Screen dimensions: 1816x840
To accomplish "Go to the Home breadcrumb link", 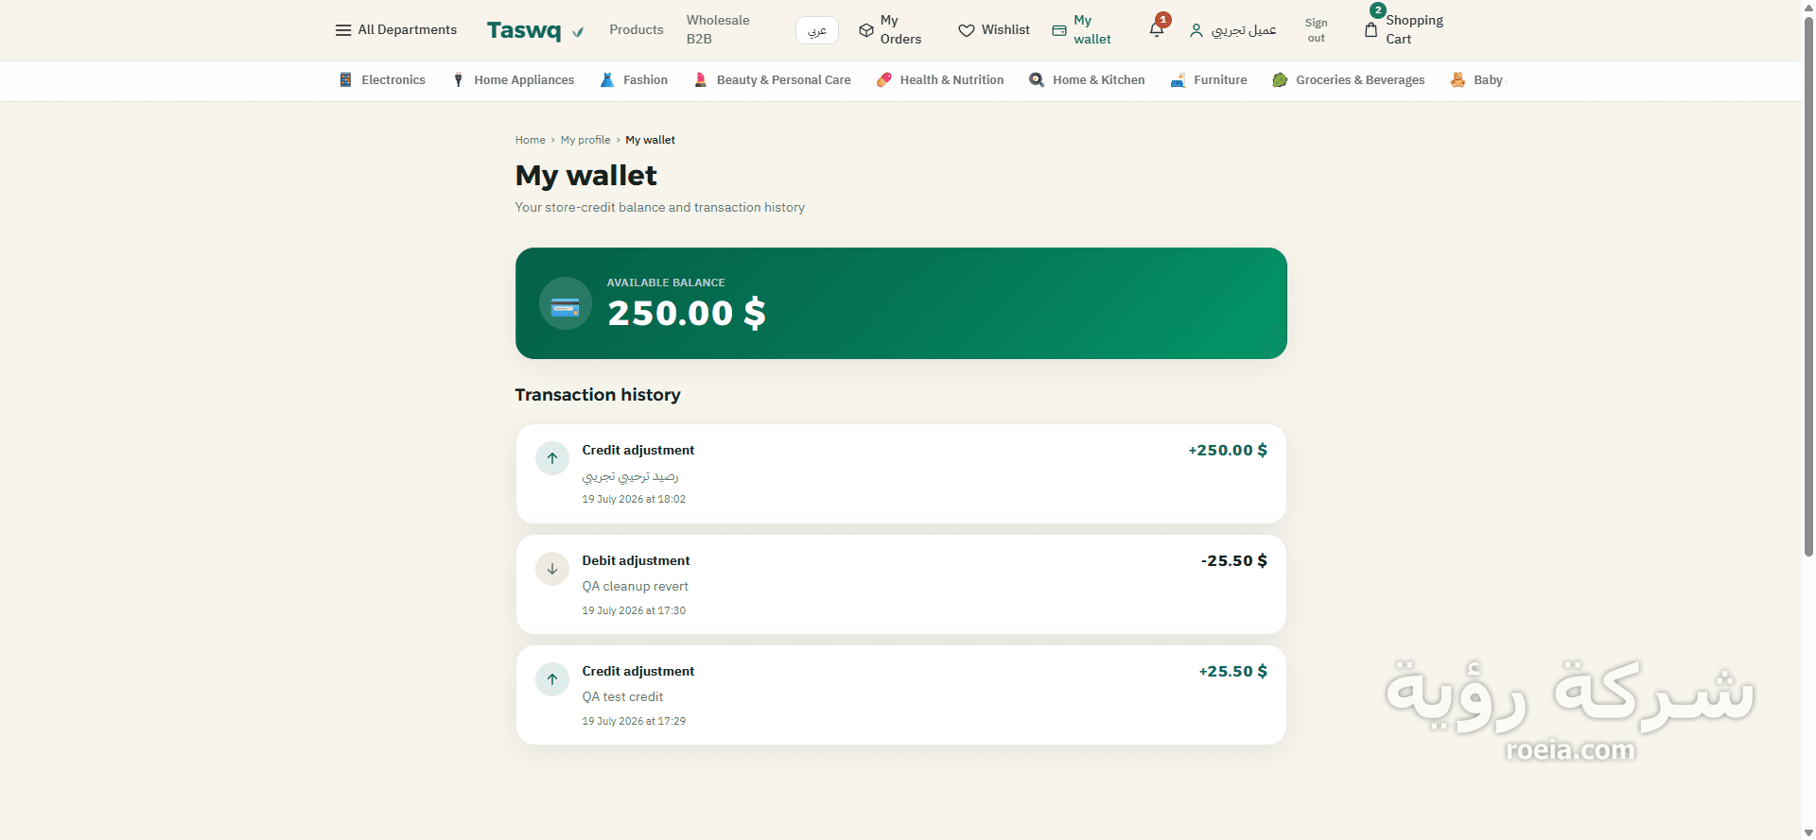I will coord(530,140).
